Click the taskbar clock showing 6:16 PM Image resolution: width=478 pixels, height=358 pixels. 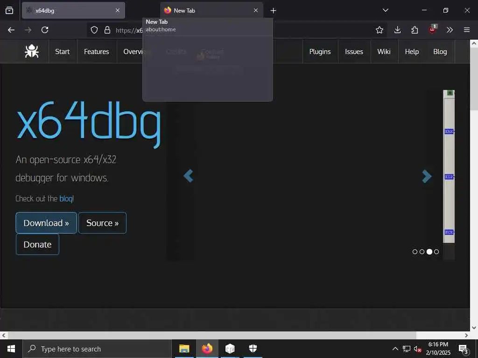(x=438, y=349)
